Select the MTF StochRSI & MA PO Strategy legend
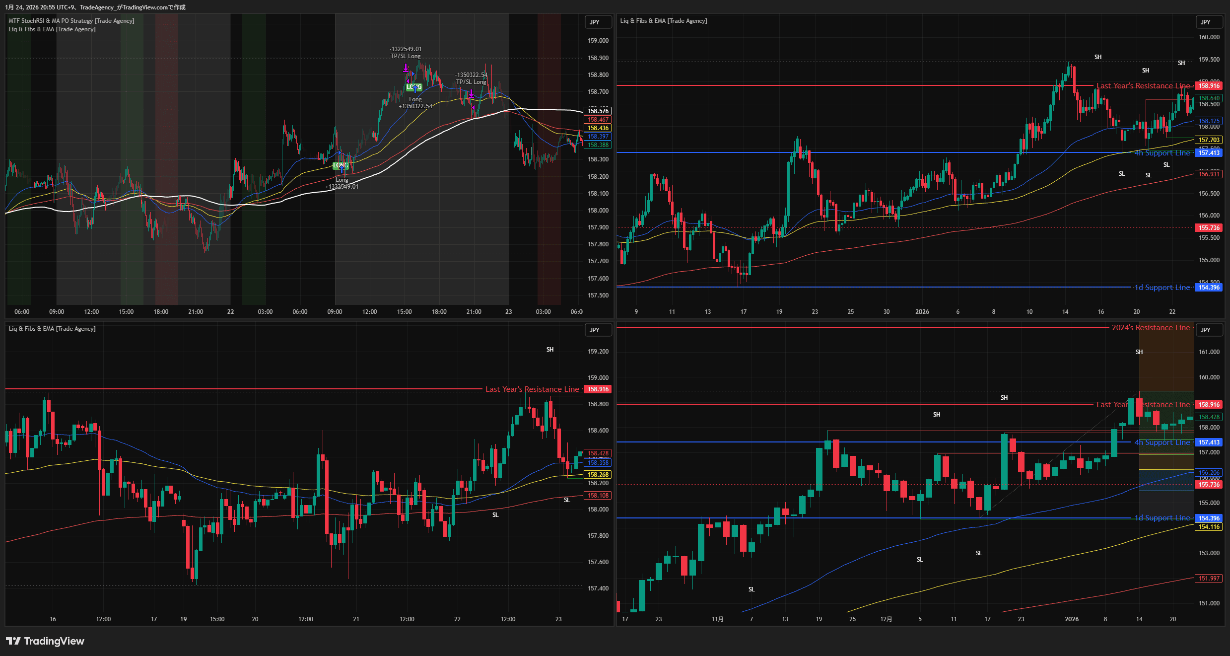Viewport: 1230px width, 656px height. click(x=71, y=21)
